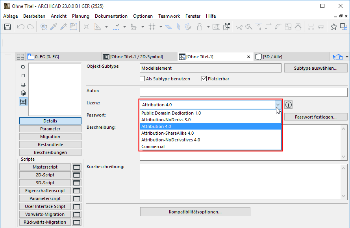Pick up parameters with eyedropper icon

54,27
